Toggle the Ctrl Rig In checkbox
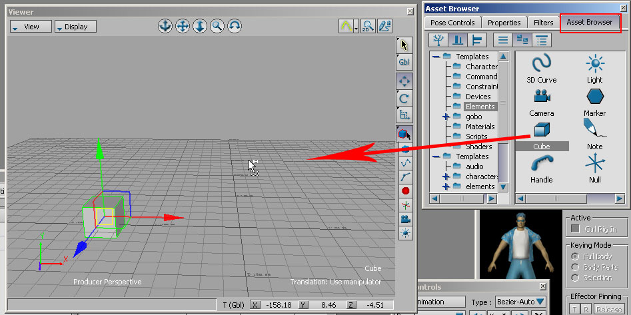Viewport: 631px width, 315px height. coord(576,230)
